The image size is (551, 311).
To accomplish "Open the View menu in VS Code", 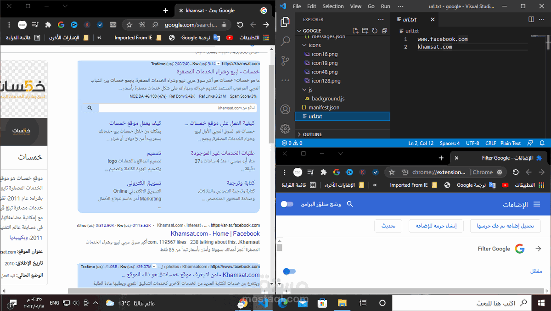I will click(356, 6).
